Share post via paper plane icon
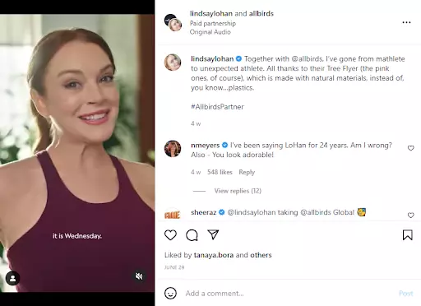Viewport: 421px width, 306px height. pos(213,234)
